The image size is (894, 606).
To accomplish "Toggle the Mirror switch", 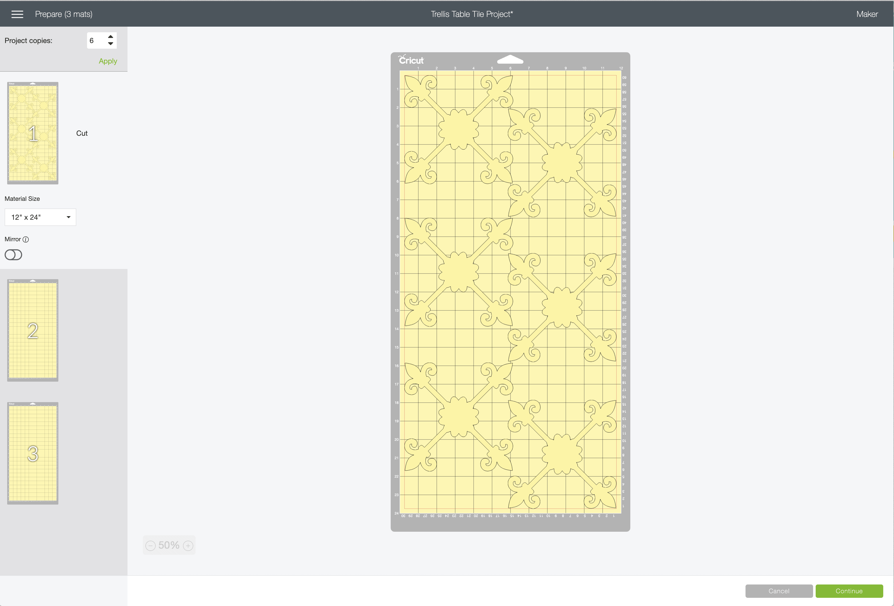I will [14, 255].
